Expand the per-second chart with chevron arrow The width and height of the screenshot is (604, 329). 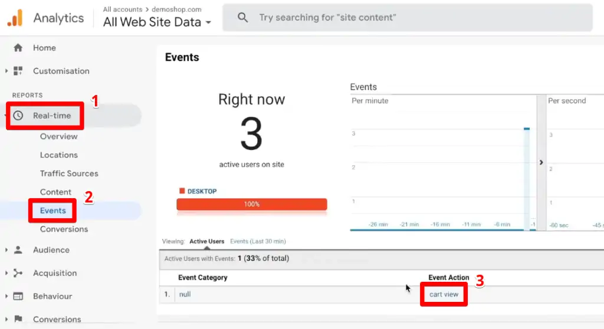click(x=541, y=162)
